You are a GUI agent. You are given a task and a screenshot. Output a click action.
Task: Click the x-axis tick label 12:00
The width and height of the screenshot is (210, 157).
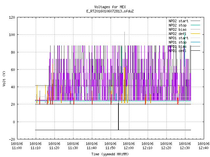(x=129, y=148)
